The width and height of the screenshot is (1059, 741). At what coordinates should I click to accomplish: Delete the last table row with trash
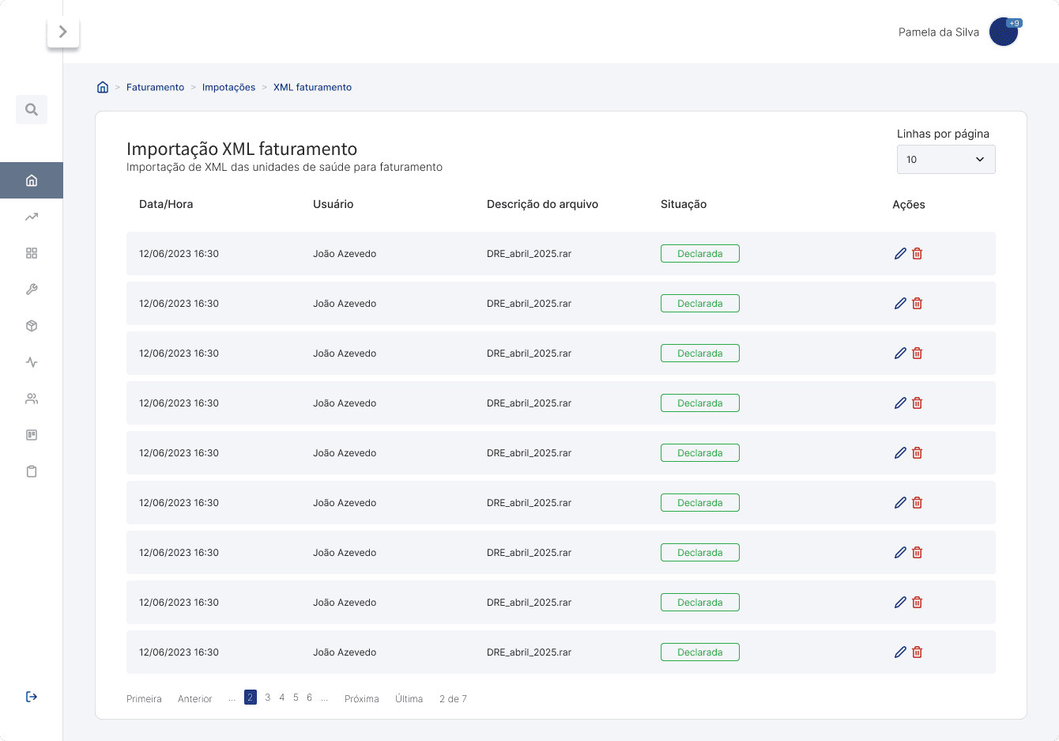(x=918, y=652)
